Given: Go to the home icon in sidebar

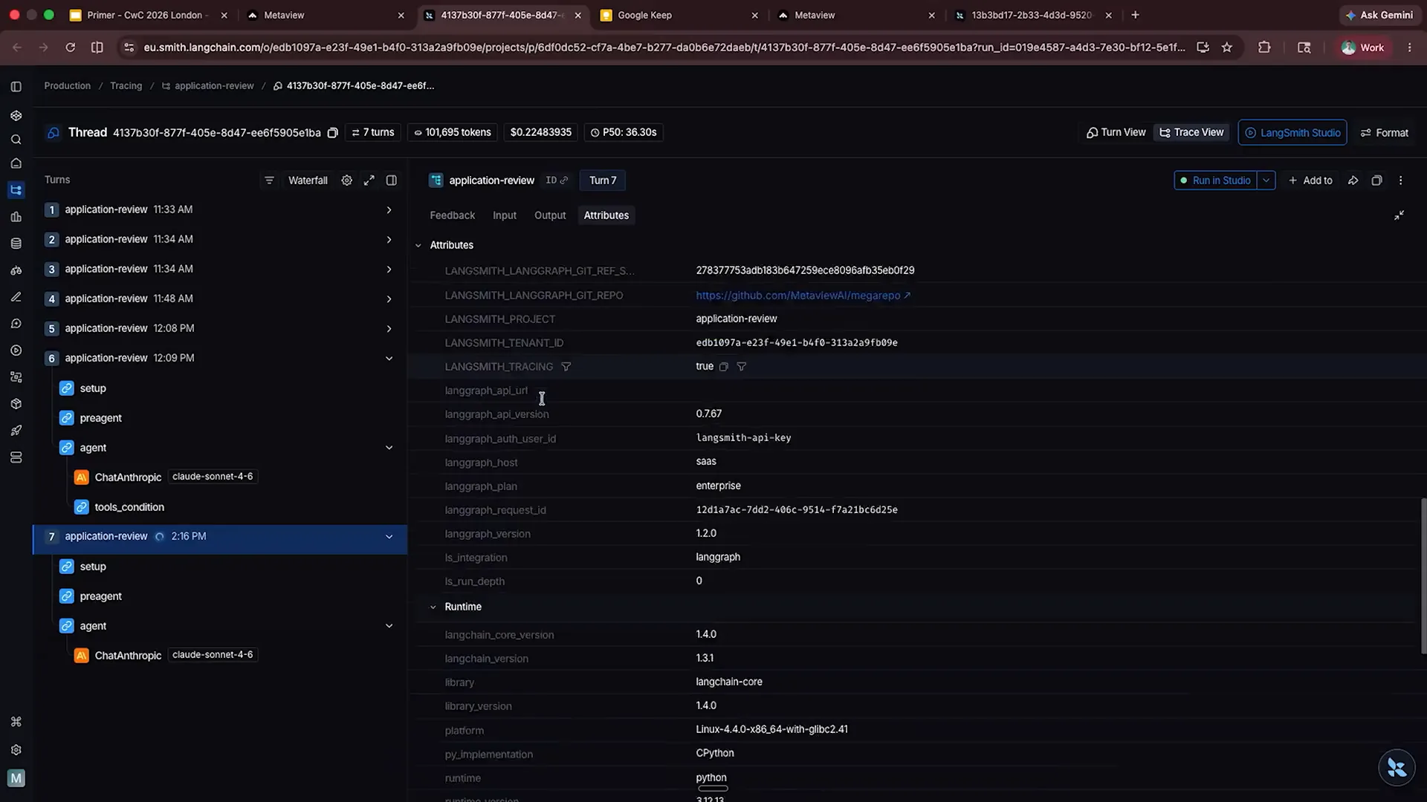Looking at the screenshot, I should tap(16, 163).
